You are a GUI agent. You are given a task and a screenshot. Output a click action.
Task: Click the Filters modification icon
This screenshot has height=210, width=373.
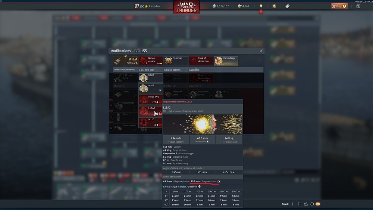click(x=118, y=117)
